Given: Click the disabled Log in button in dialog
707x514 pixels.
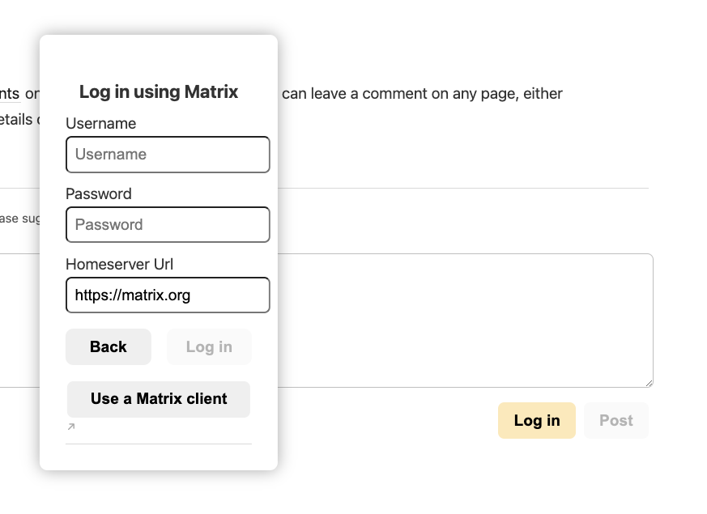Looking at the screenshot, I should pyautogui.click(x=209, y=347).
